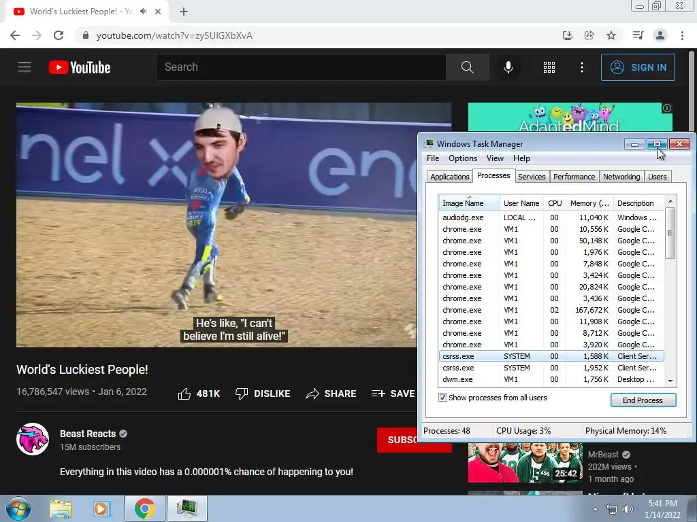
Task: Open Windows Explorer from taskbar
Action: [x=61, y=508]
